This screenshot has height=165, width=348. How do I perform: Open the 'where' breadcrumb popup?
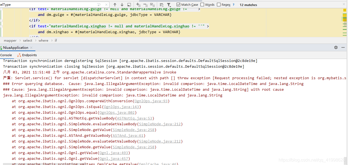(x=43, y=40)
